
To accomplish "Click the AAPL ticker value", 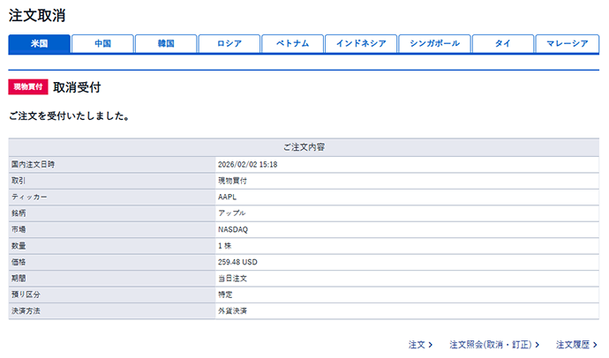I will coord(228,197).
